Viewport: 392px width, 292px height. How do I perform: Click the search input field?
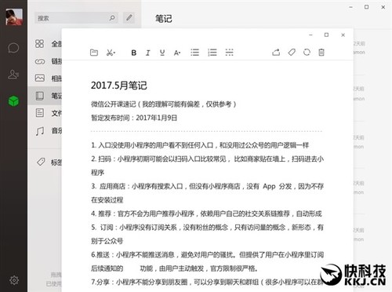pyautogui.click(x=76, y=18)
